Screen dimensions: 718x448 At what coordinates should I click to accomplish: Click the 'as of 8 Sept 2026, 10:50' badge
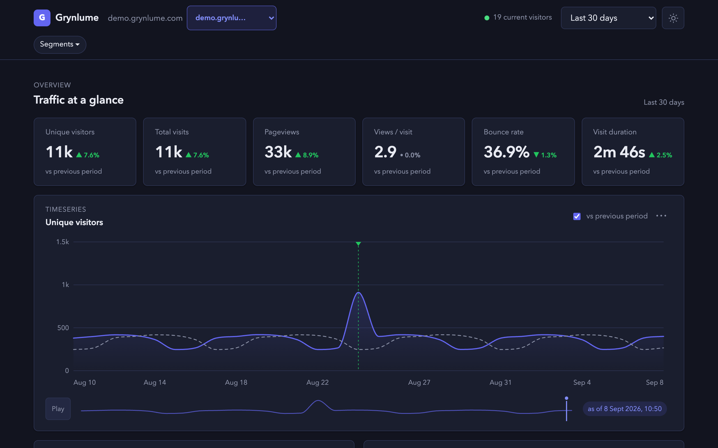(x=625, y=409)
